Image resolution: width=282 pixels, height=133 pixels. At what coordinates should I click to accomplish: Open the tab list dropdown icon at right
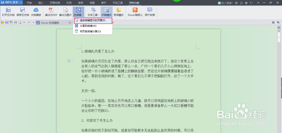click(278, 22)
